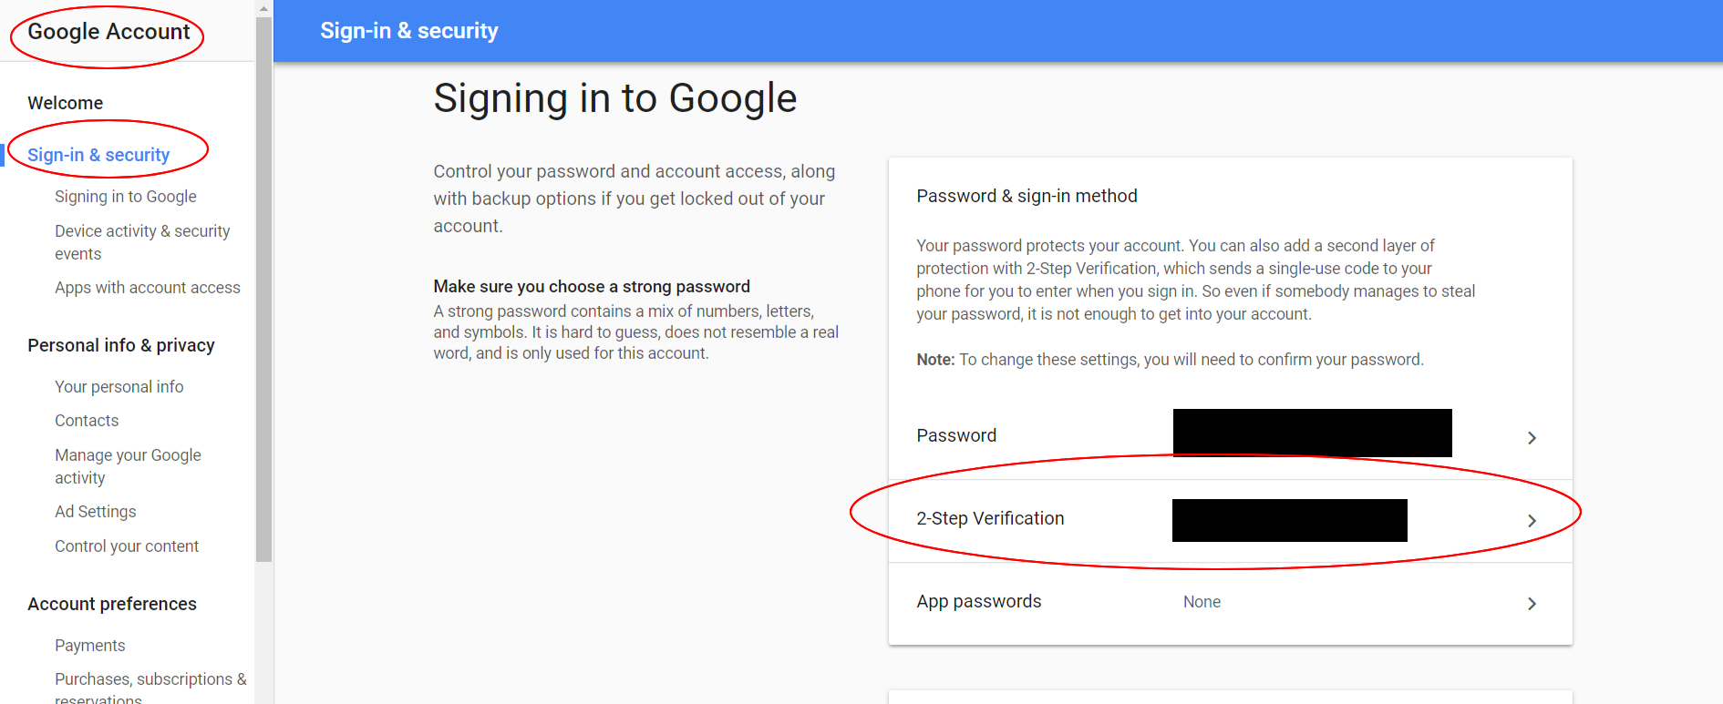Screen dimensions: 1723x704
Task: Click the 2-Step Verification label
Action: click(x=990, y=518)
